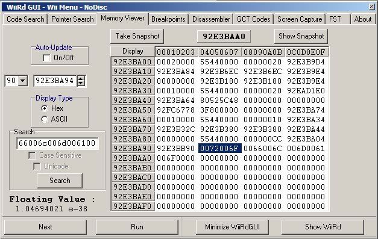Expand the 90 memory range dropdown
Viewport: 378px width, 239px height.
tap(23, 81)
